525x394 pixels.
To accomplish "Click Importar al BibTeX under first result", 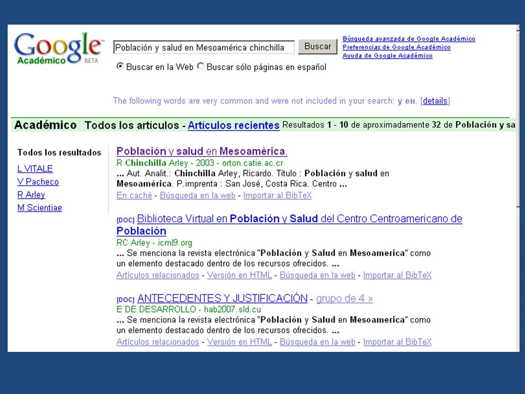I will click(x=277, y=195).
